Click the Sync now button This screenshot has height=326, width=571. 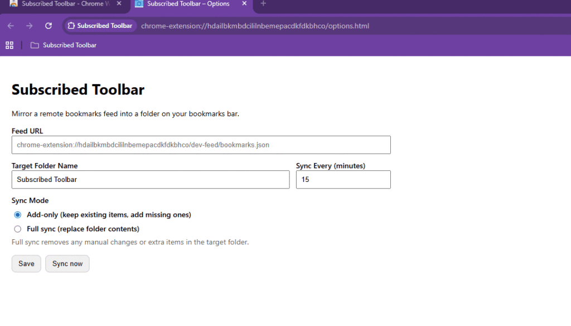[67, 264]
